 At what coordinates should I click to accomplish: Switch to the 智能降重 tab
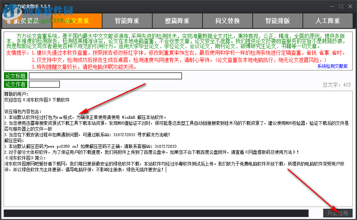point(127,21)
